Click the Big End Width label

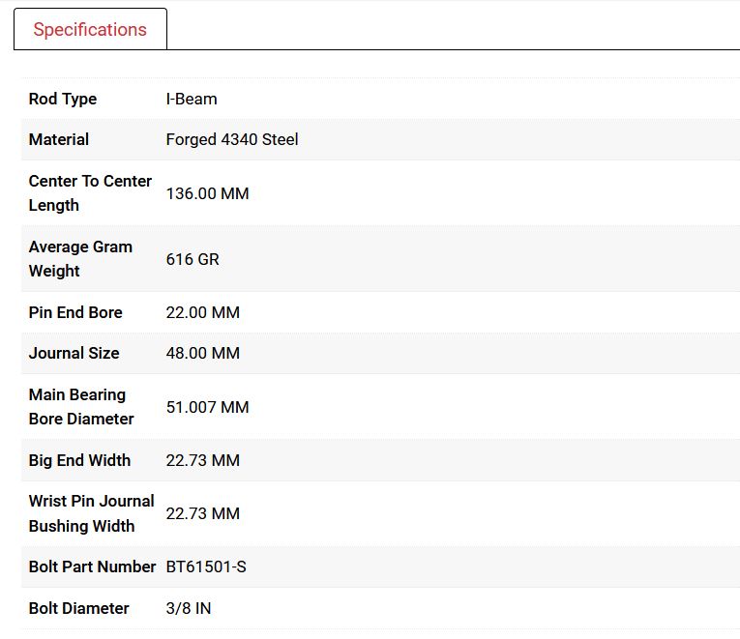pyautogui.click(x=79, y=460)
